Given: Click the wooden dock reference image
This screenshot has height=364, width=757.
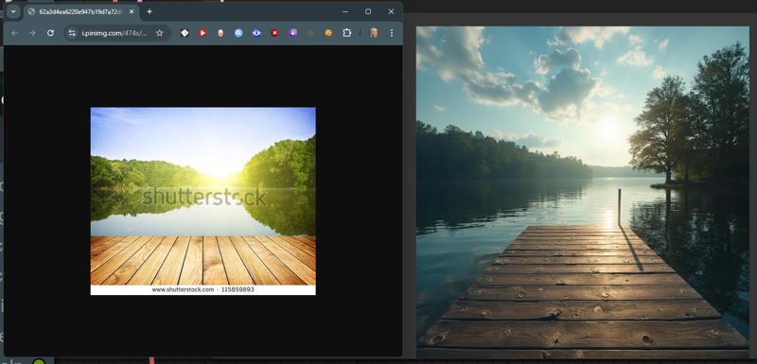Looking at the screenshot, I should coord(583,192).
